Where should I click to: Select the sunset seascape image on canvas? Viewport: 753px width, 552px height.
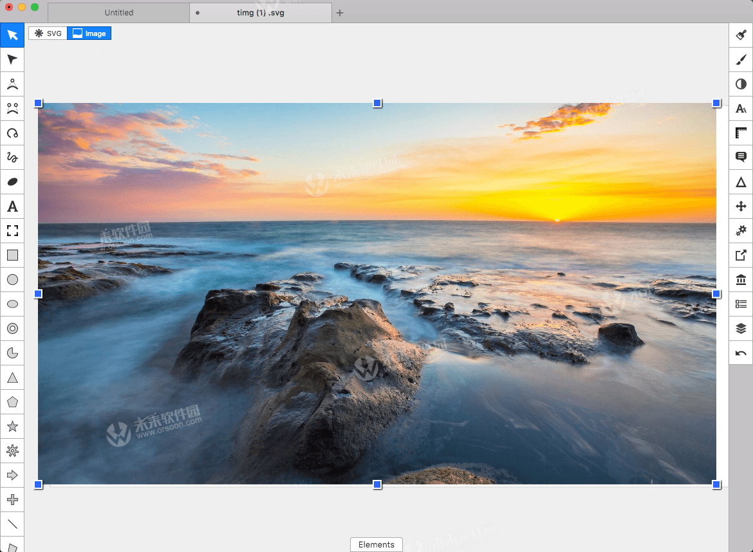point(377,294)
